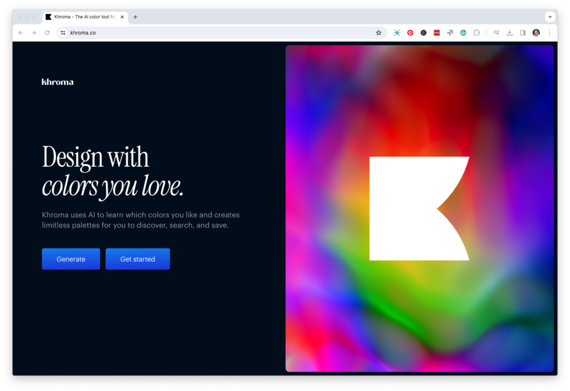Open the media controls icon

(496, 33)
